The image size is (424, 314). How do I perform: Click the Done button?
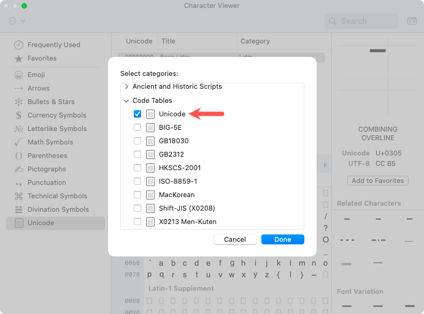coord(282,239)
